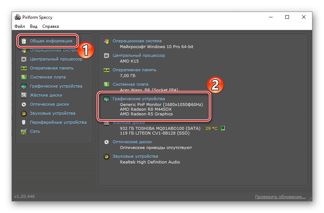Viewport: 324px width, 213px height.
Task: Click the network card icon for Сеть
Action: click(24, 132)
